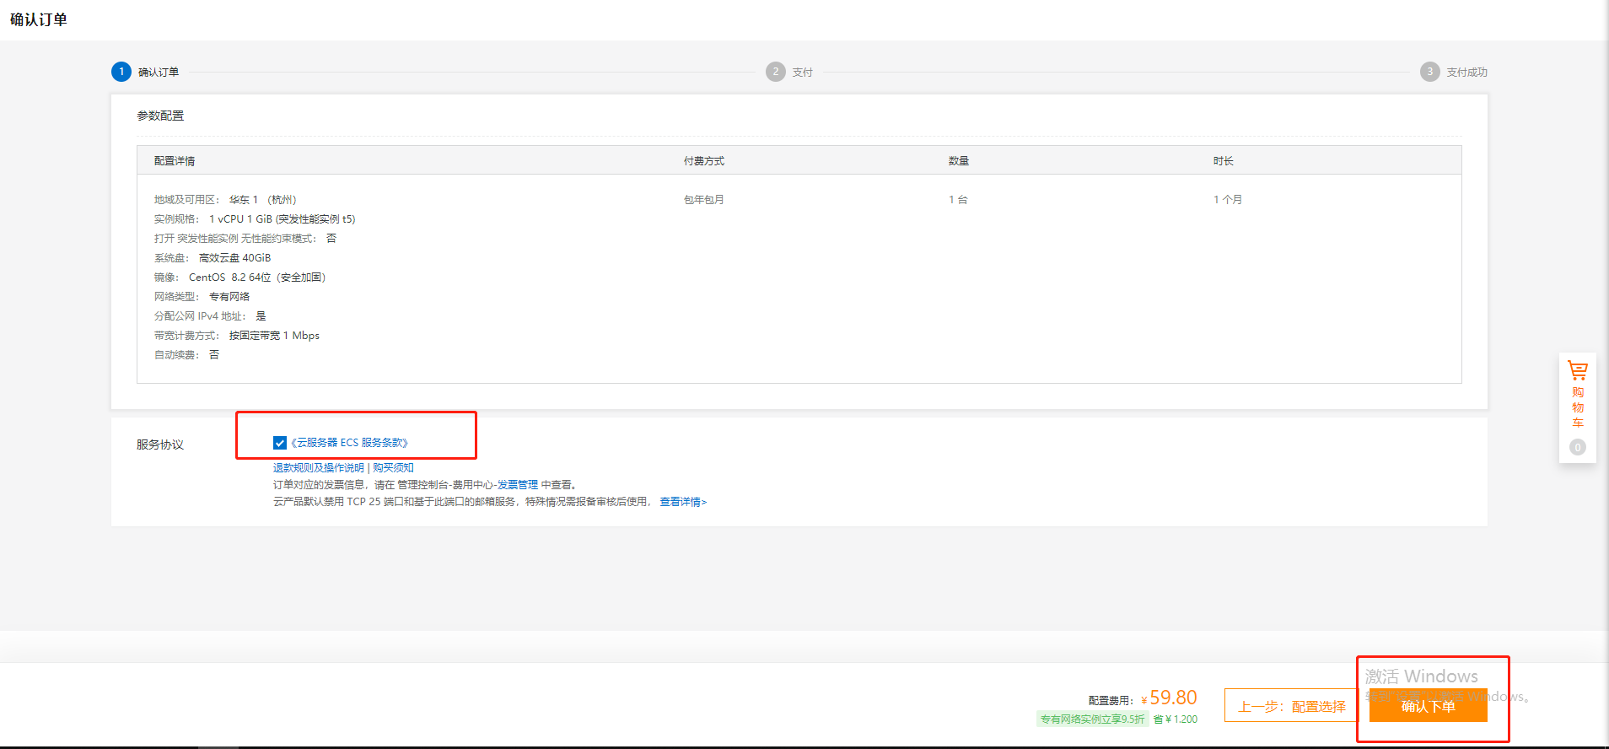Open the 退款规则及操作说明 link
This screenshot has height=749, width=1609.
[x=319, y=468]
